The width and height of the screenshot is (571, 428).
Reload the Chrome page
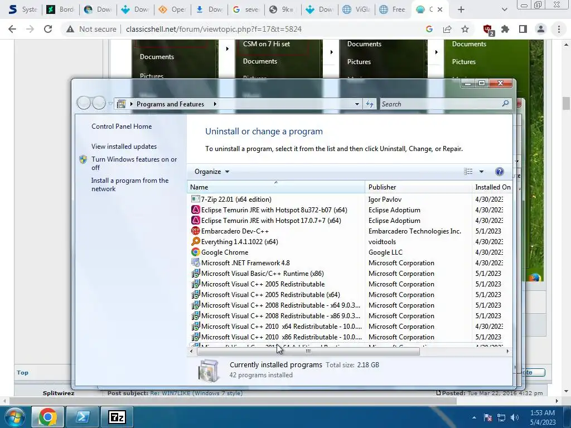pyautogui.click(x=48, y=29)
